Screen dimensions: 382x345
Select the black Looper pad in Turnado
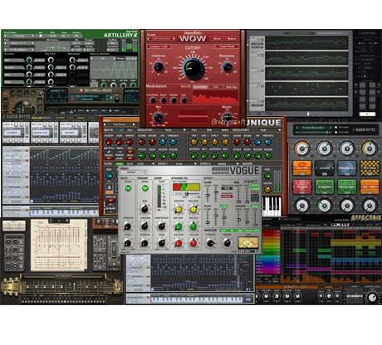point(325,168)
